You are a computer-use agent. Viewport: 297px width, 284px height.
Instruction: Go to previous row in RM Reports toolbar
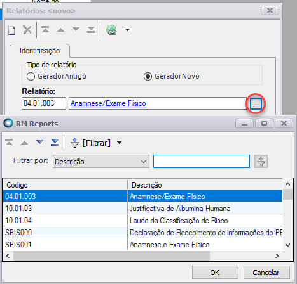(24, 143)
